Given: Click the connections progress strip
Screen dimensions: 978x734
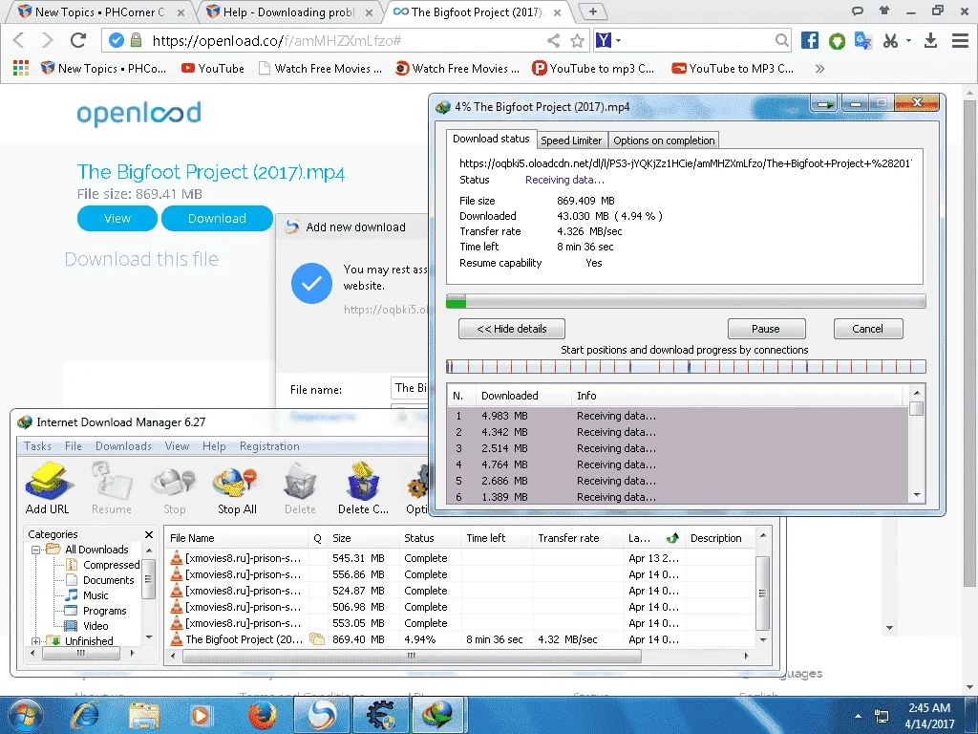Looking at the screenshot, I should click(686, 367).
